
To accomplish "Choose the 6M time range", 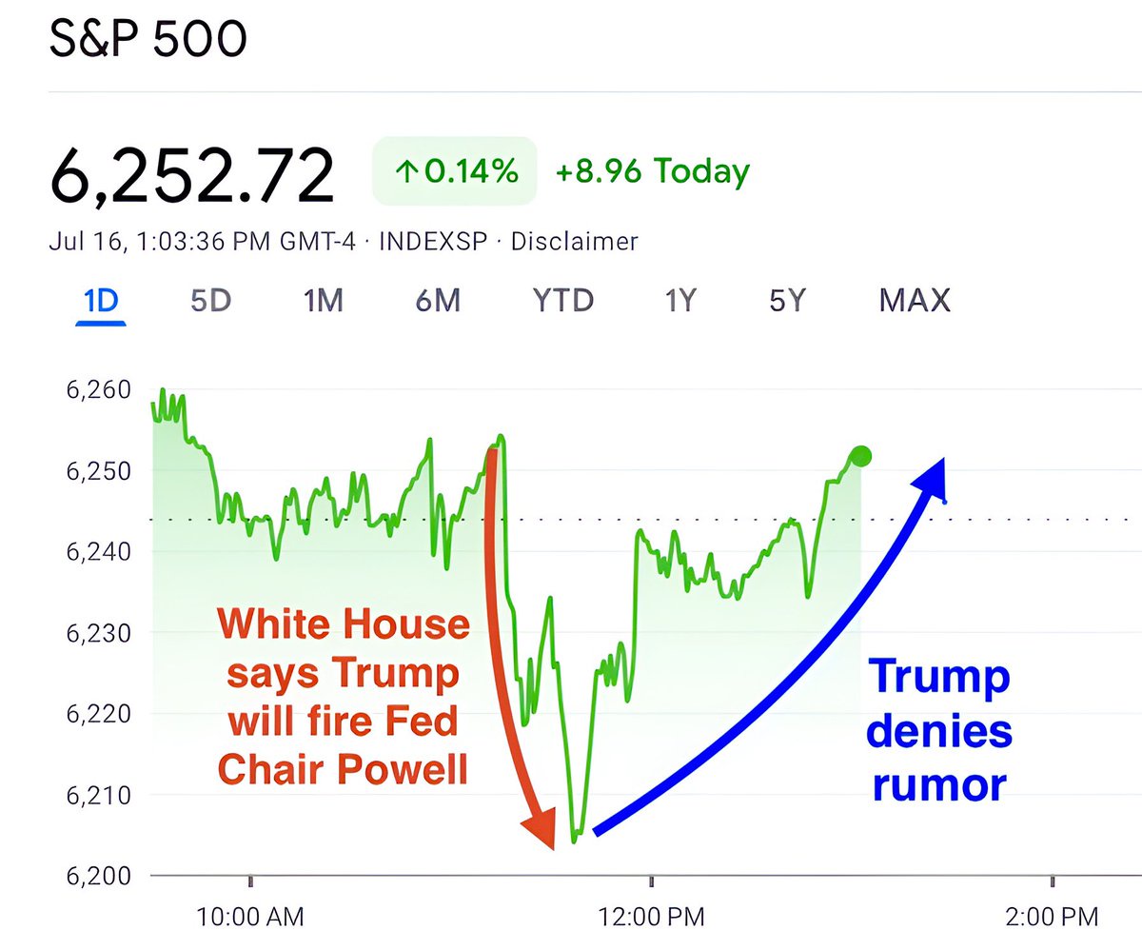I will [x=438, y=301].
